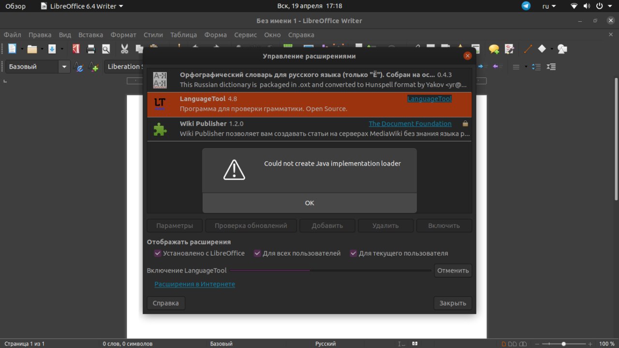
Task: Select the Wiki Publisher extension row
Action: point(309,129)
